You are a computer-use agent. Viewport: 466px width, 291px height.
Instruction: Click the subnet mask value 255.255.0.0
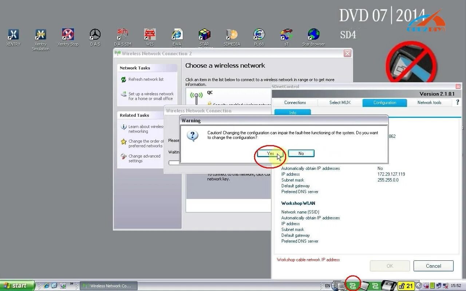388,180
